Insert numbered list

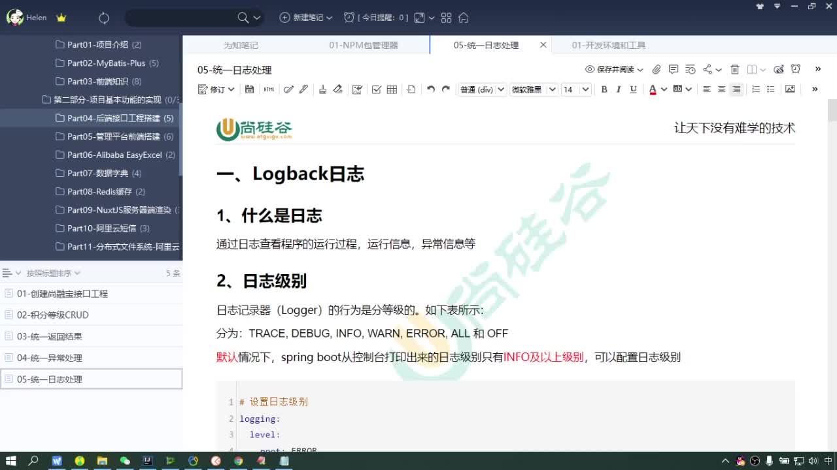(x=756, y=89)
